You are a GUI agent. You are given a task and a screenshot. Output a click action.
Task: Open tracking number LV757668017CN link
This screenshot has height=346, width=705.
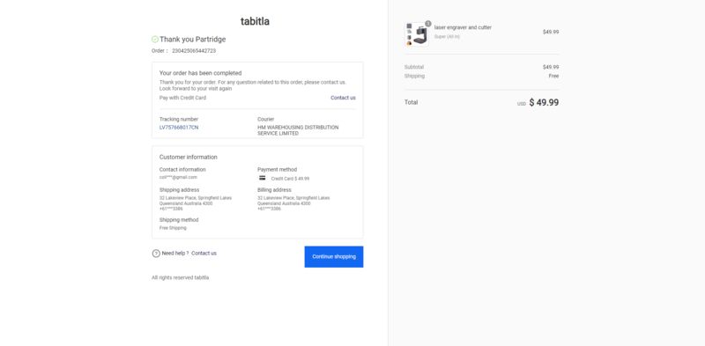(179, 128)
